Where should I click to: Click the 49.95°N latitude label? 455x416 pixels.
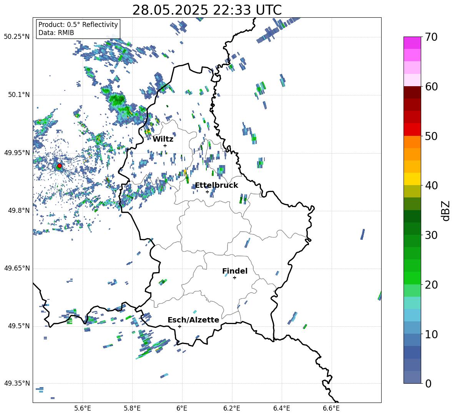click(x=17, y=152)
